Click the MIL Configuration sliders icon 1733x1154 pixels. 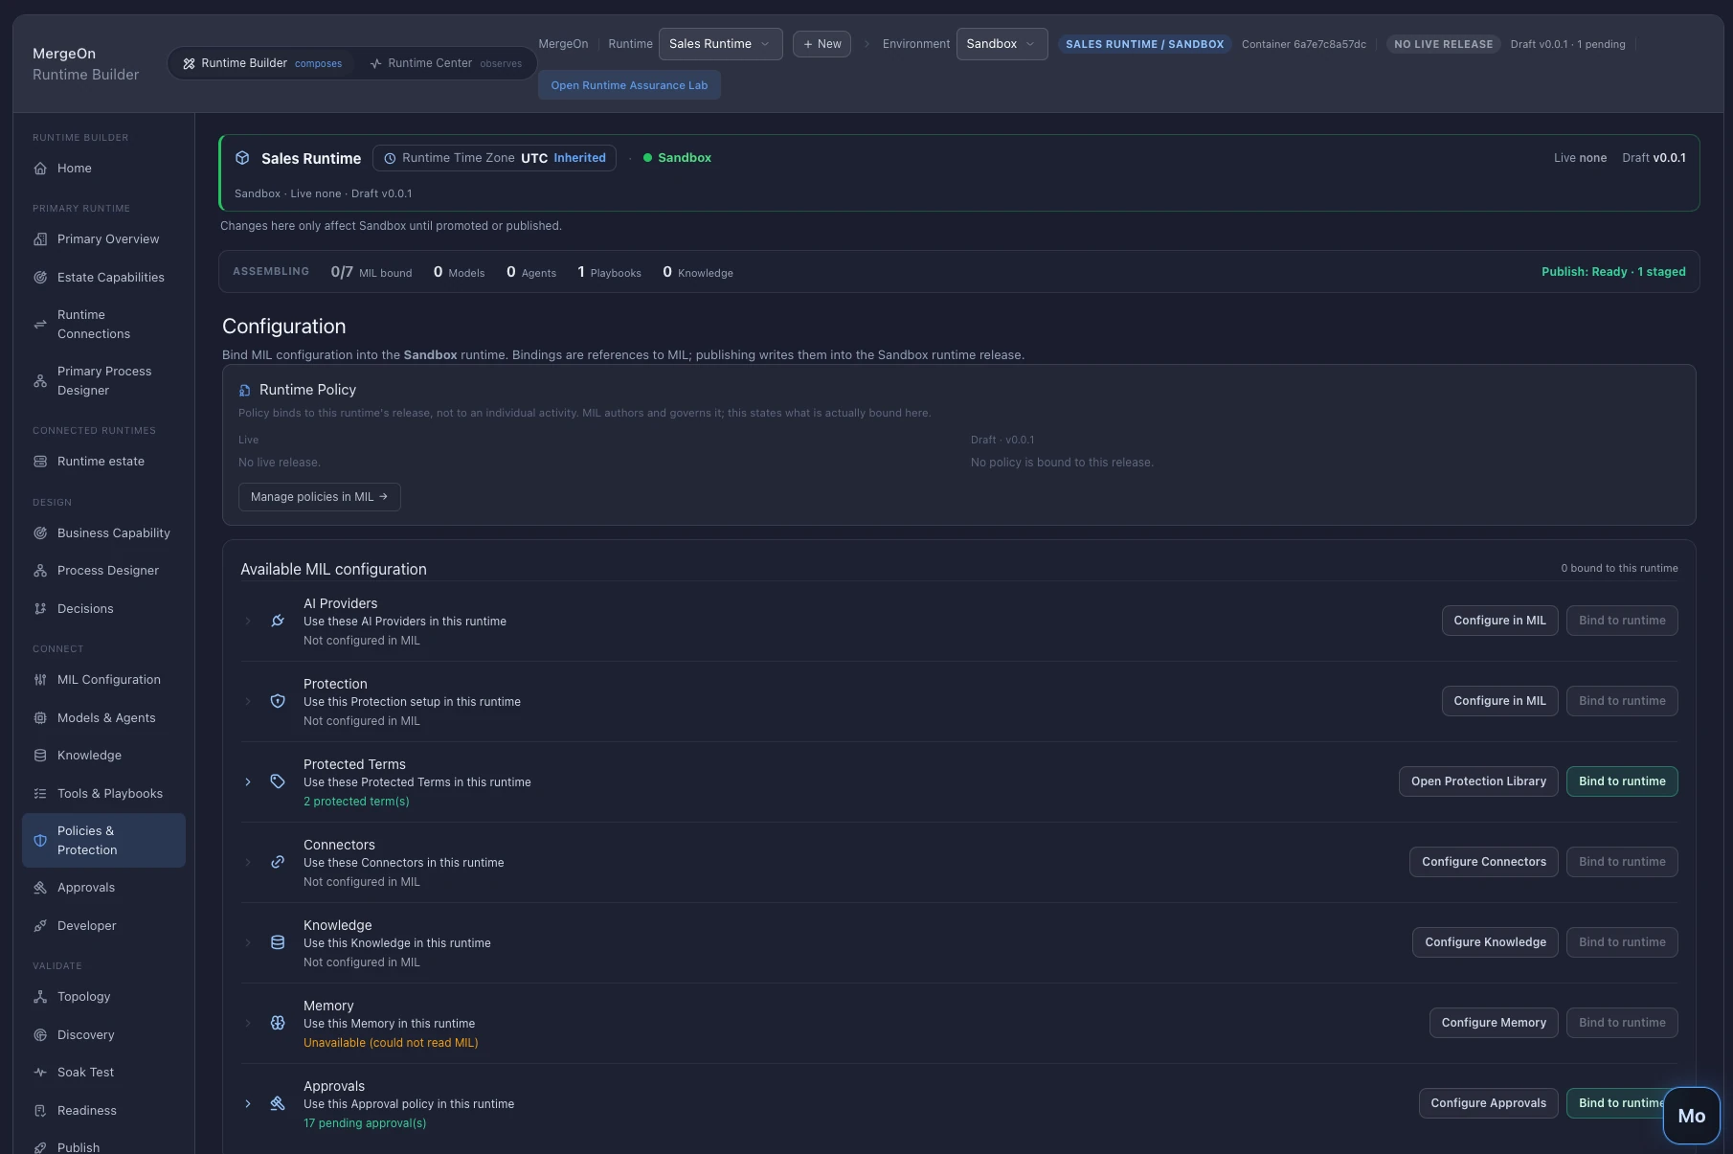pyautogui.click(x=40, y=680)
